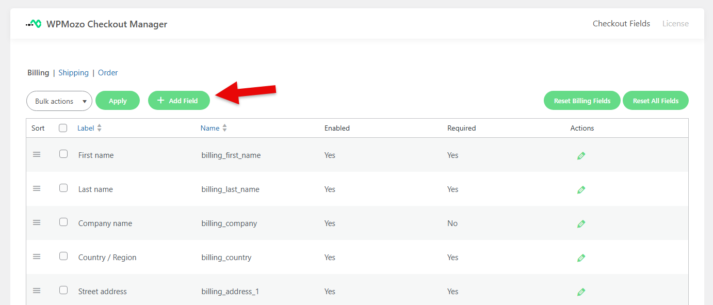Check the select-all checkbox in header
The height and width of the screenshot is (305, 713).
[63, 128]
